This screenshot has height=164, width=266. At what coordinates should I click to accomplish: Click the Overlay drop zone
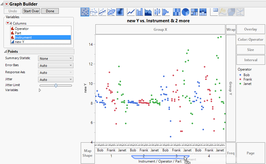point(250,29)
